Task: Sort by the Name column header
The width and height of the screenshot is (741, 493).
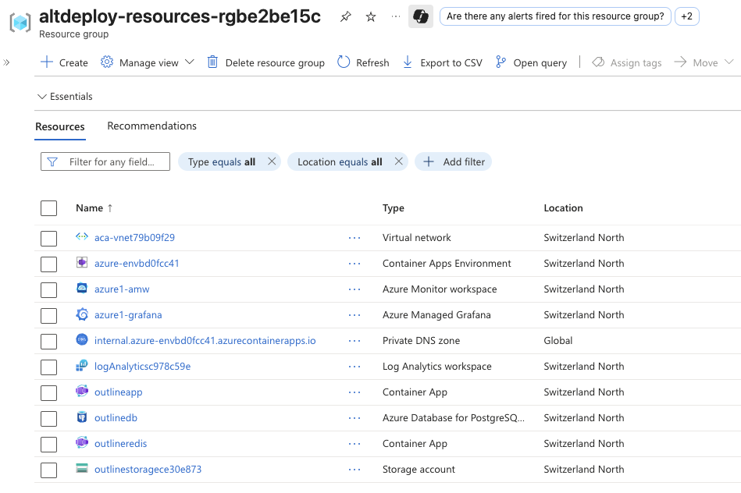Action: pos(94,208)
